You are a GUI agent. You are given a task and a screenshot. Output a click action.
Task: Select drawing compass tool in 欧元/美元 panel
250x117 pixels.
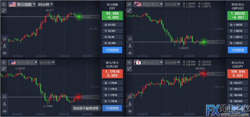5,104
